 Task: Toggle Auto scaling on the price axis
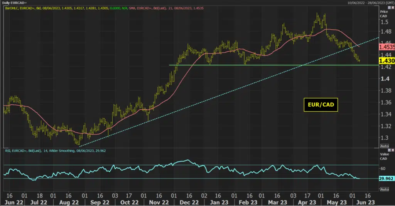pos(385,146)
